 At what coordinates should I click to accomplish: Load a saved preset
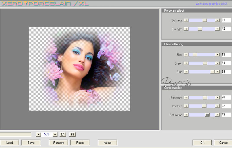[10, 143]
